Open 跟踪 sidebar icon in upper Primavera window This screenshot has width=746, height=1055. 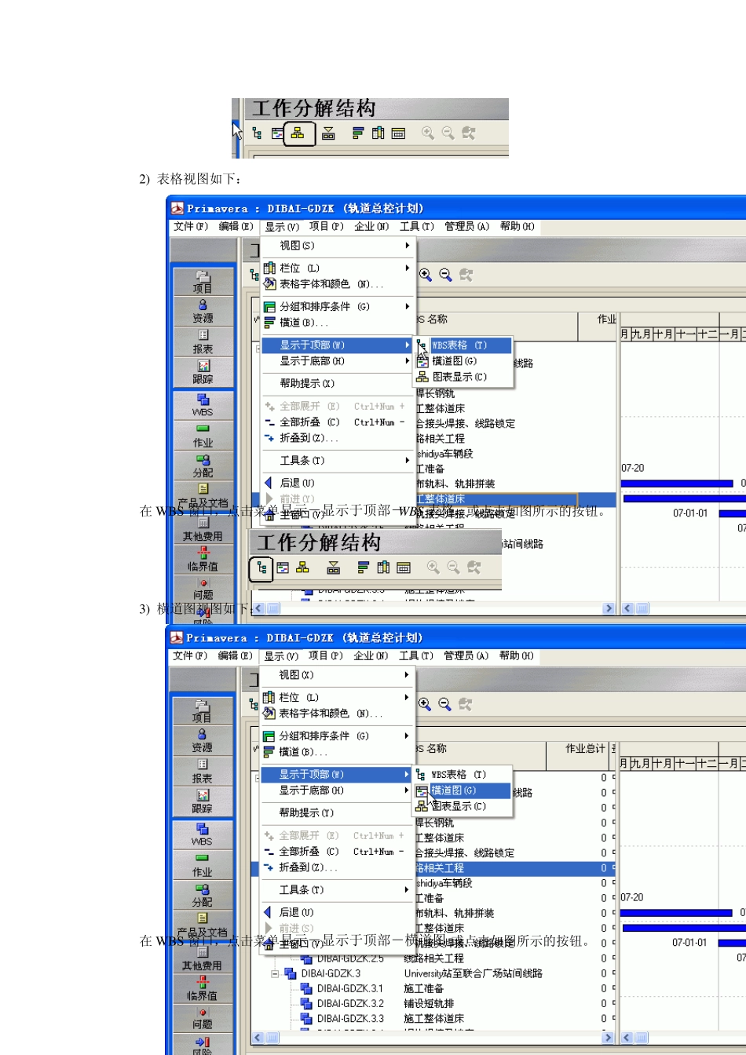[x=203, y=372]
